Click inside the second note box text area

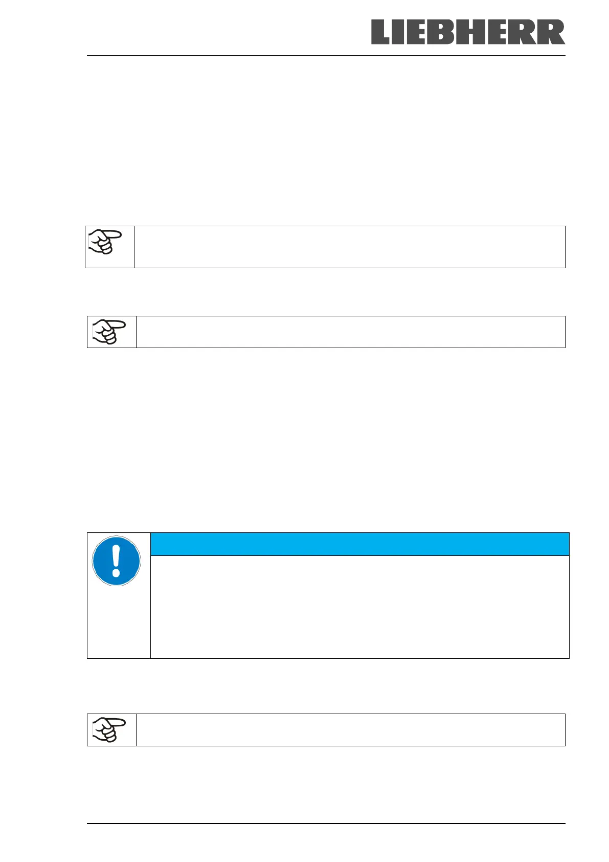(x=350, y=332)
